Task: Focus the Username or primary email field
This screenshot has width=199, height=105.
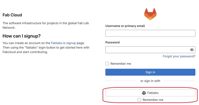Action: coord(150,33)
